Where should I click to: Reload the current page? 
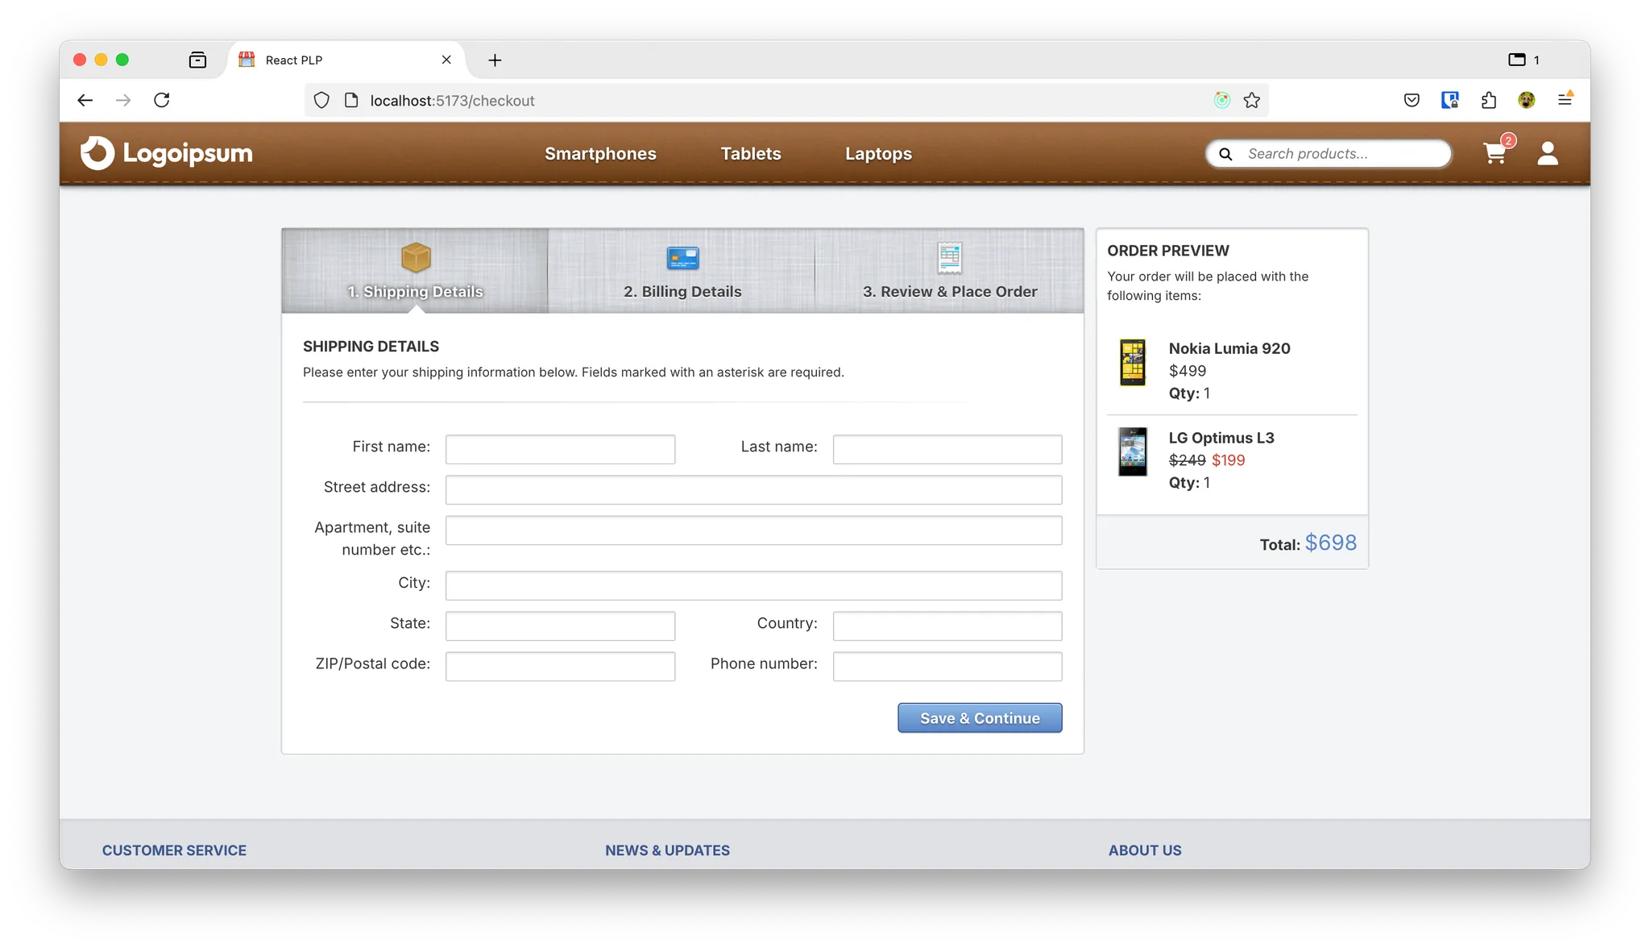pos(161,100)
